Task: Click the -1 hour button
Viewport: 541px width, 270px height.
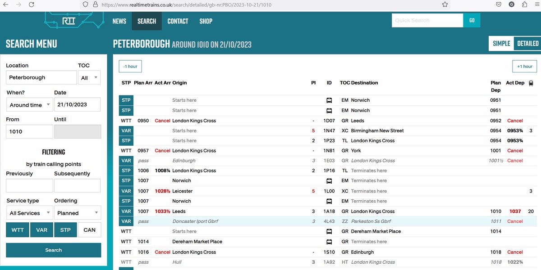Action: pos(130,66)
